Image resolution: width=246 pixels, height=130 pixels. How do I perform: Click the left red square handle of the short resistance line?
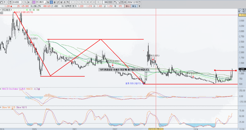[215, 70]
